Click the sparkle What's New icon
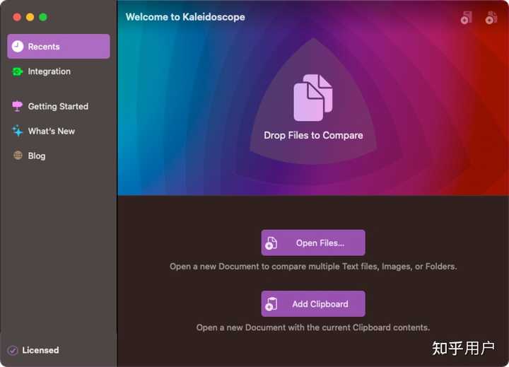 click(x=17, y=131)
